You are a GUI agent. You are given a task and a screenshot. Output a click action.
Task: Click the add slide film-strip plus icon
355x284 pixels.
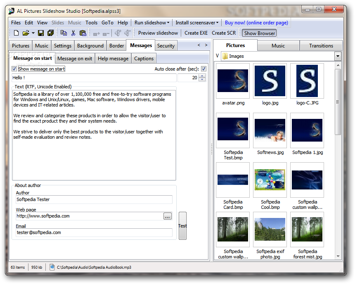97,34
